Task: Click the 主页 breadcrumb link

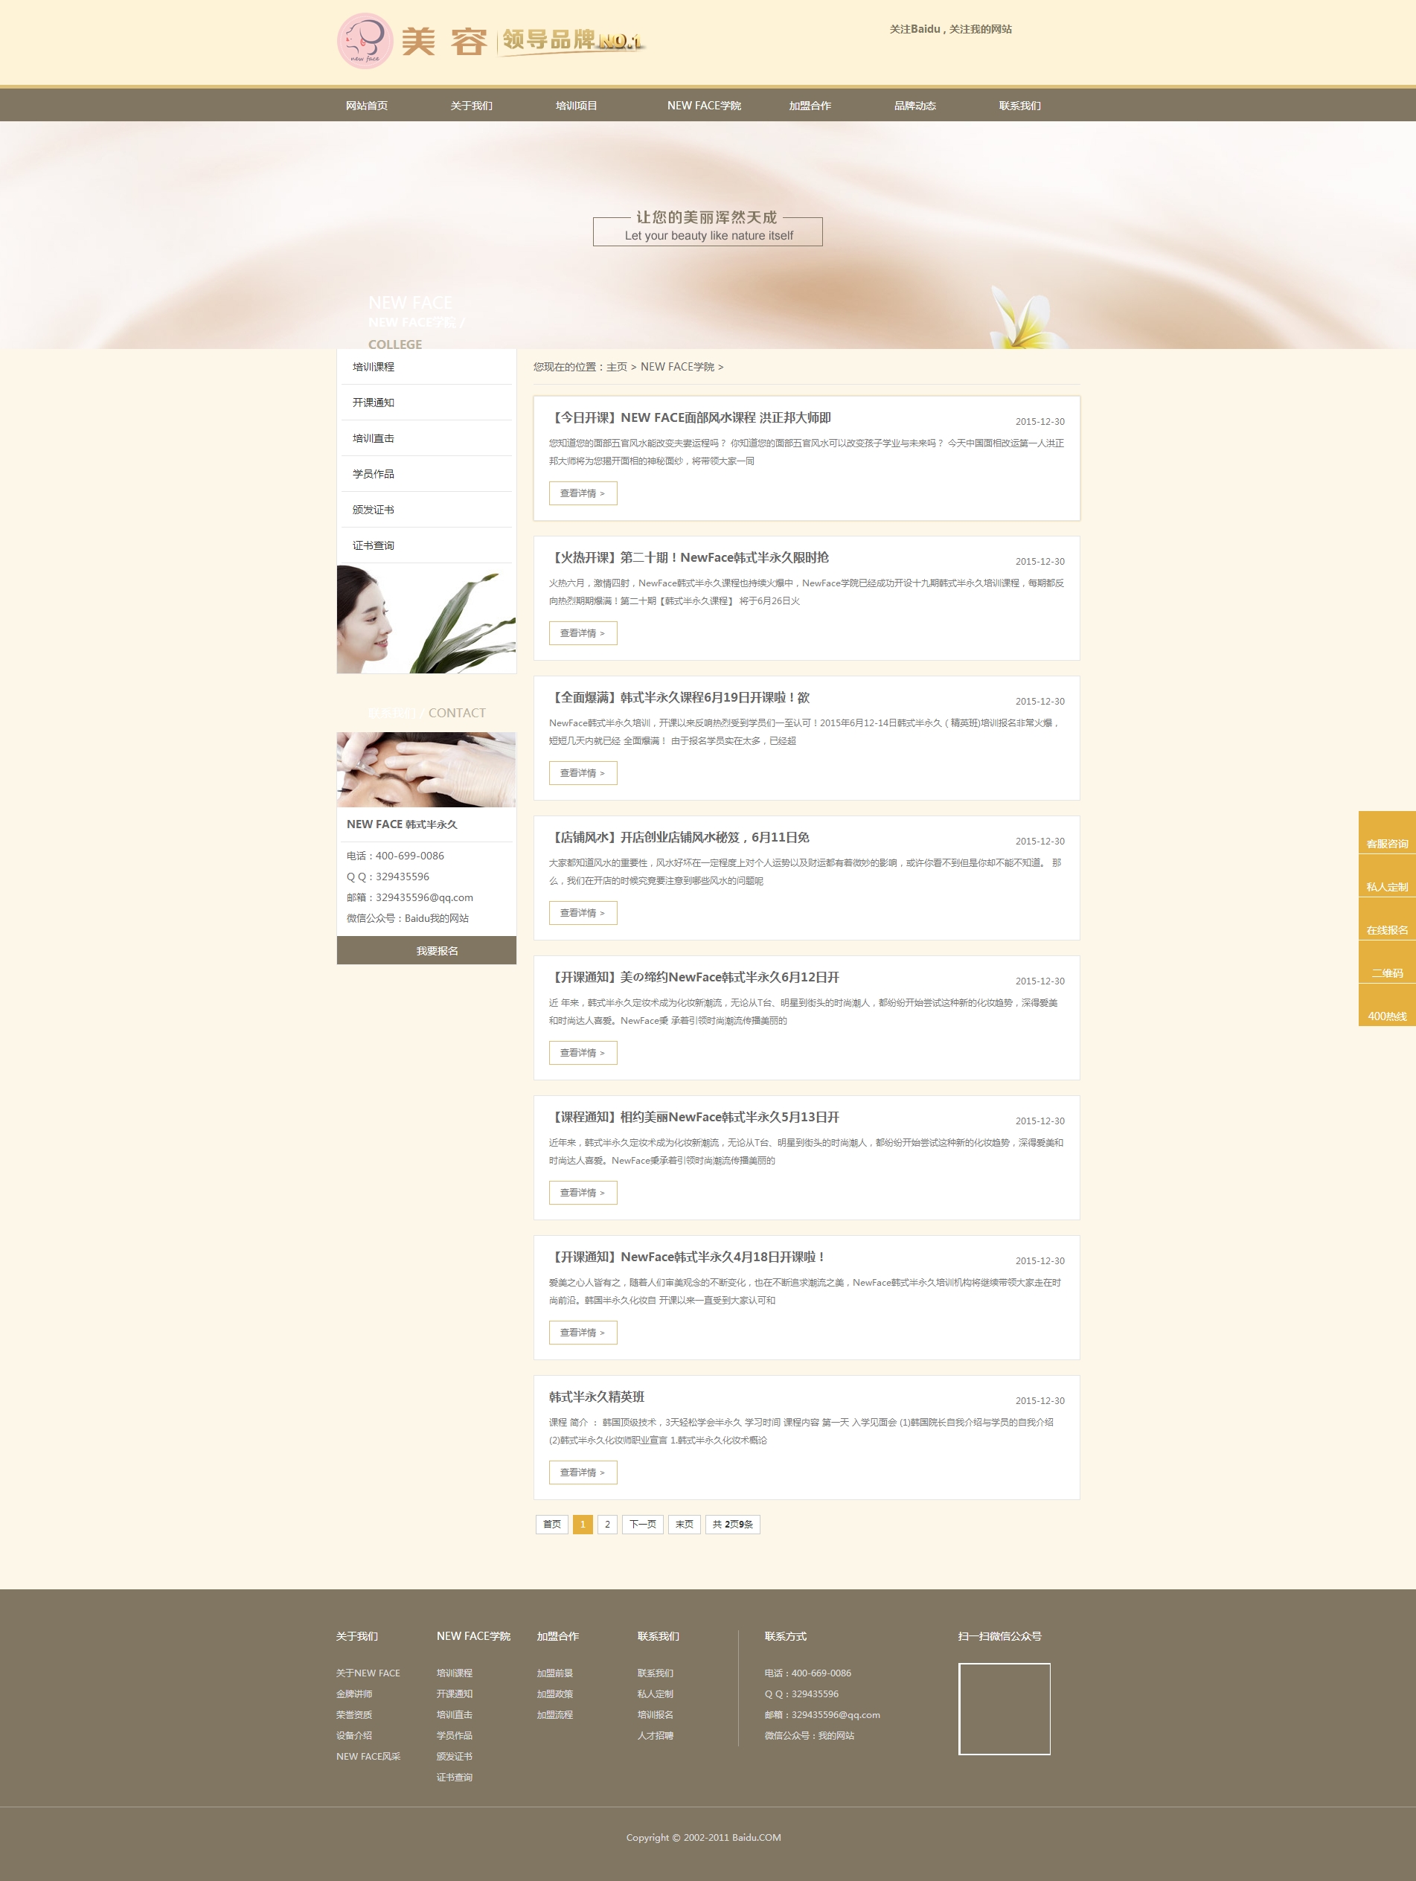Action: [617, 367]
